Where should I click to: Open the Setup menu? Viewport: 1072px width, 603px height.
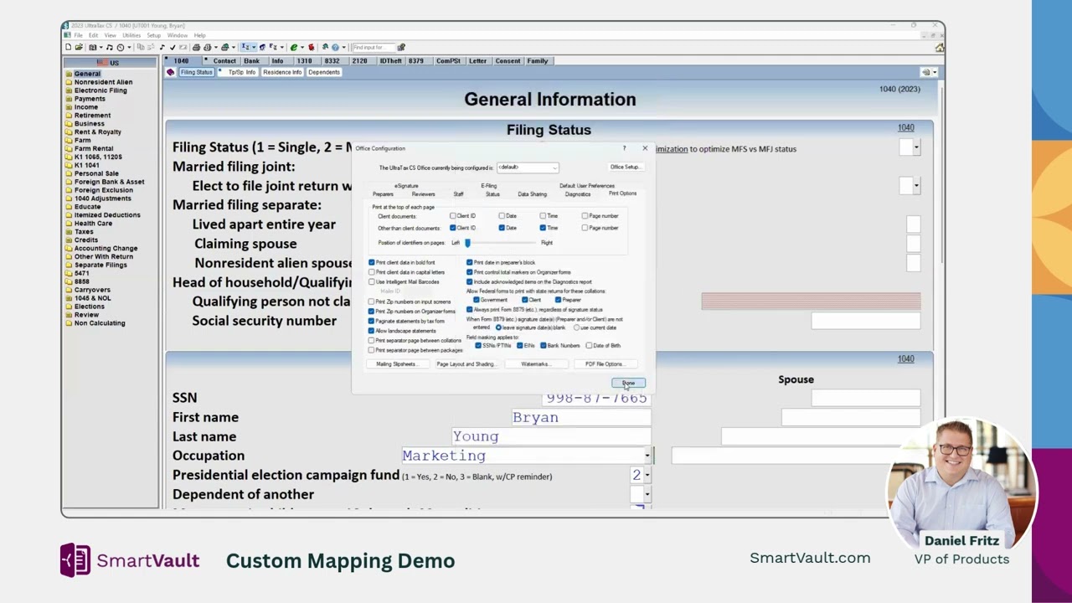(154, 35)
